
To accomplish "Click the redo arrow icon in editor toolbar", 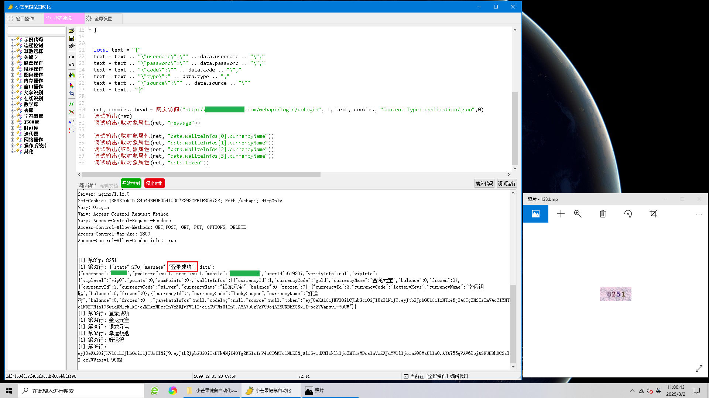I will pyautogui.click(x=72, y=57).
